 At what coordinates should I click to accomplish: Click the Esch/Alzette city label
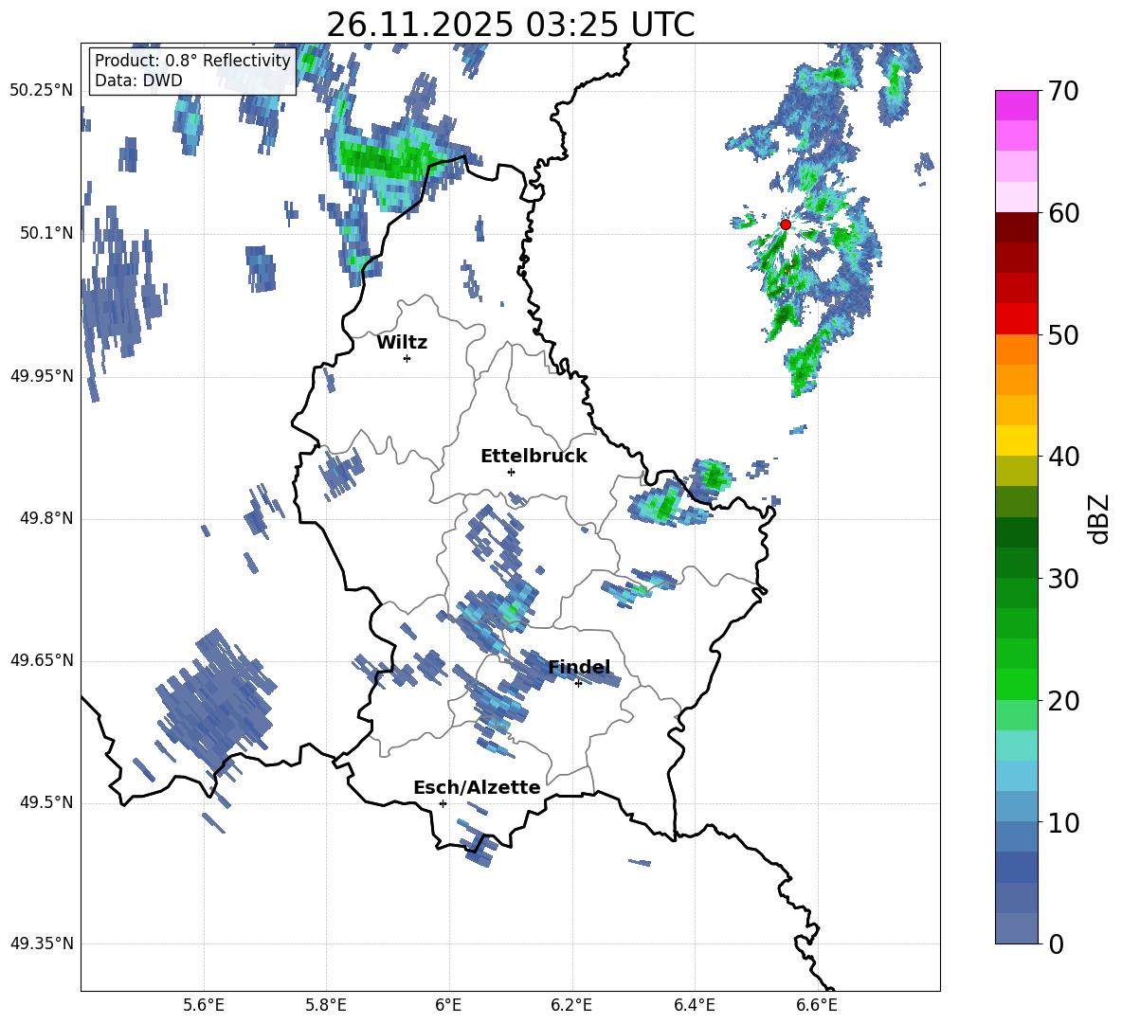click(477, 787)
